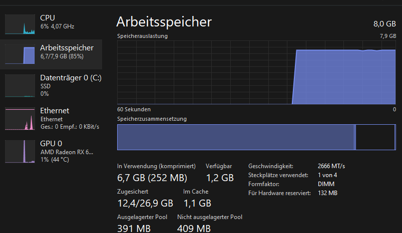Click the Speicherauslastung usage graph
402x233 pixels.
[x=256, y=73]
